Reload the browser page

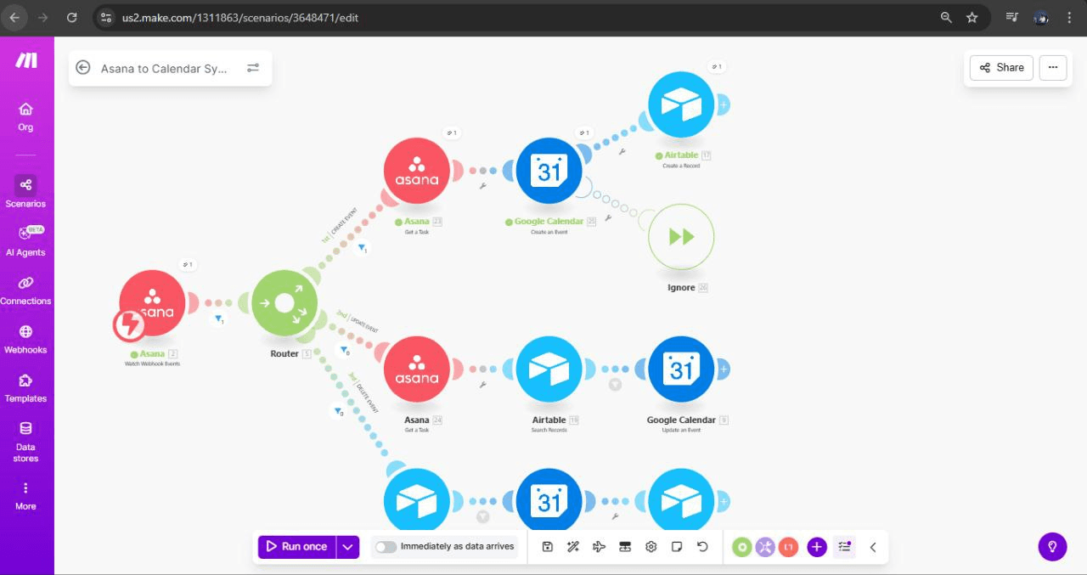[71, 17]
